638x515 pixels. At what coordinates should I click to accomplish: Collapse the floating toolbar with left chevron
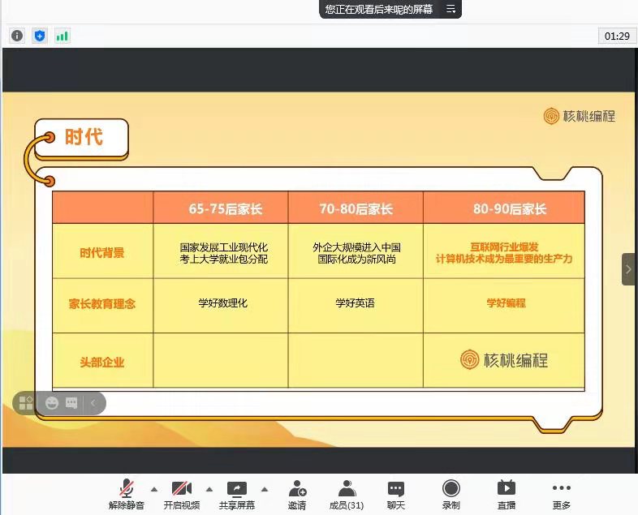coord(93,403)
